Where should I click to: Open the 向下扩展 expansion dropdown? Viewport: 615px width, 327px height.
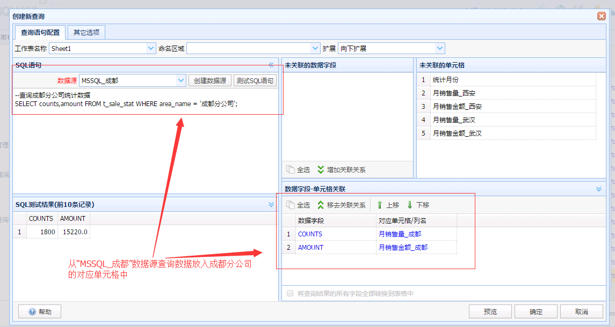[x=440, y=48]
